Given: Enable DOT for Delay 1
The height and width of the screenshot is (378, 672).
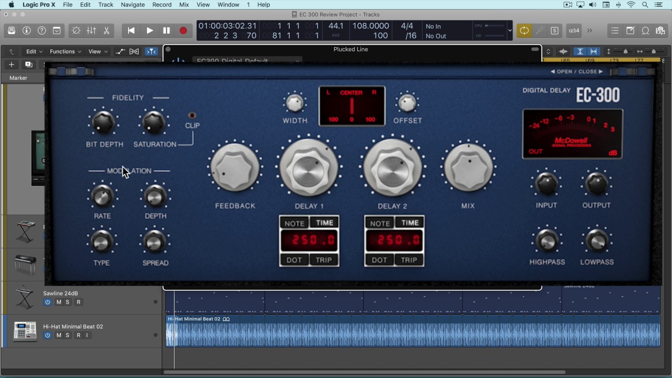Looking at the screenshot, I should (x=294, y=260).
